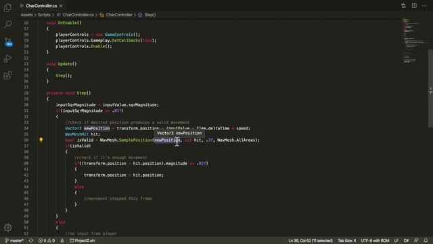This screenshot has height=244, width=433.
Task: Click GameControls on line 18
Action: pyautogui.click(x=119, y=35)
